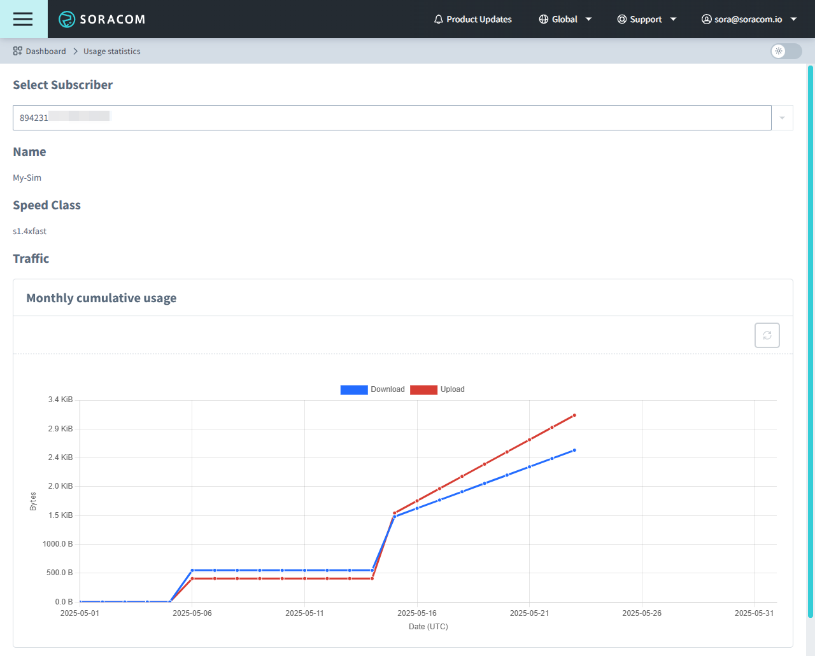Click the Soracom logo

[x=102, y=19]
